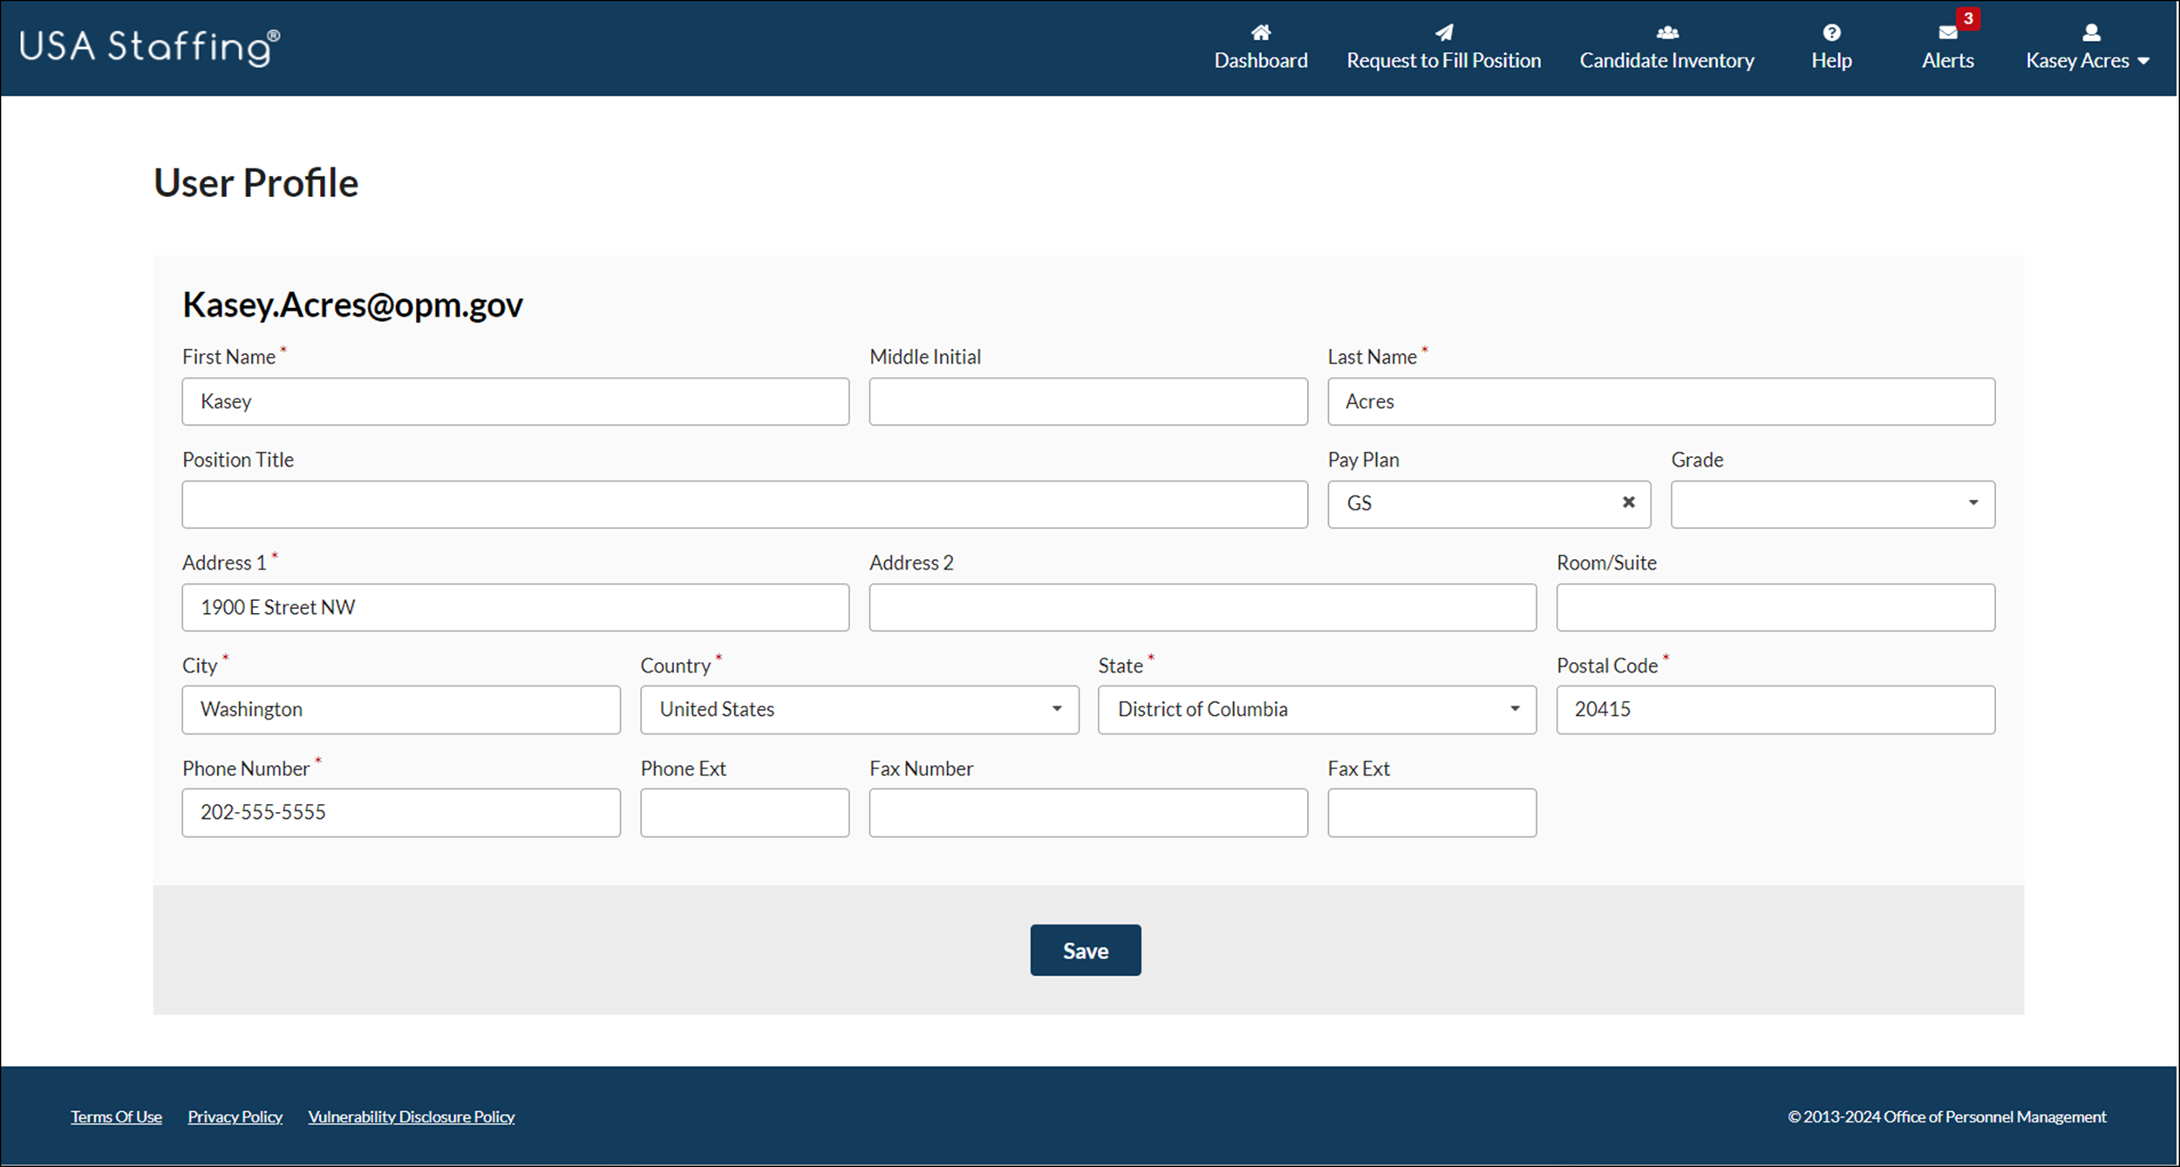The width and height of the screenshot is (2180, 1167).
Task: Select Dashboard from the navigation bar
Action: [1261, 60]
